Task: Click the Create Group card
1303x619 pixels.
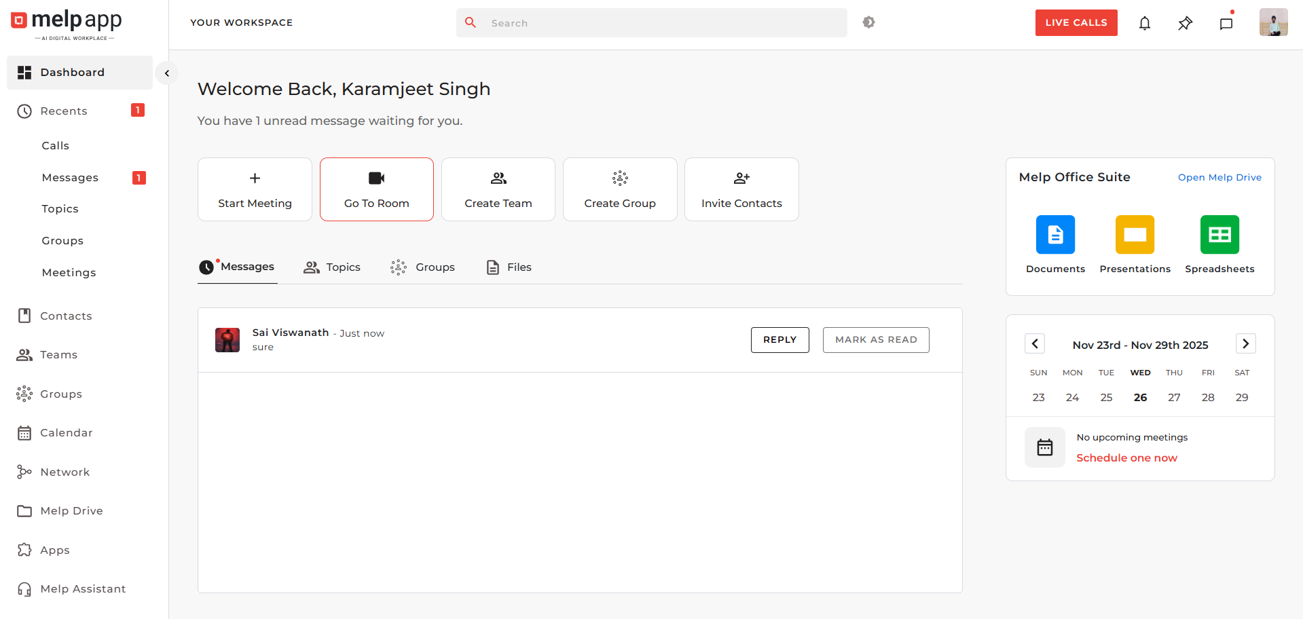Action: point(620,189)
